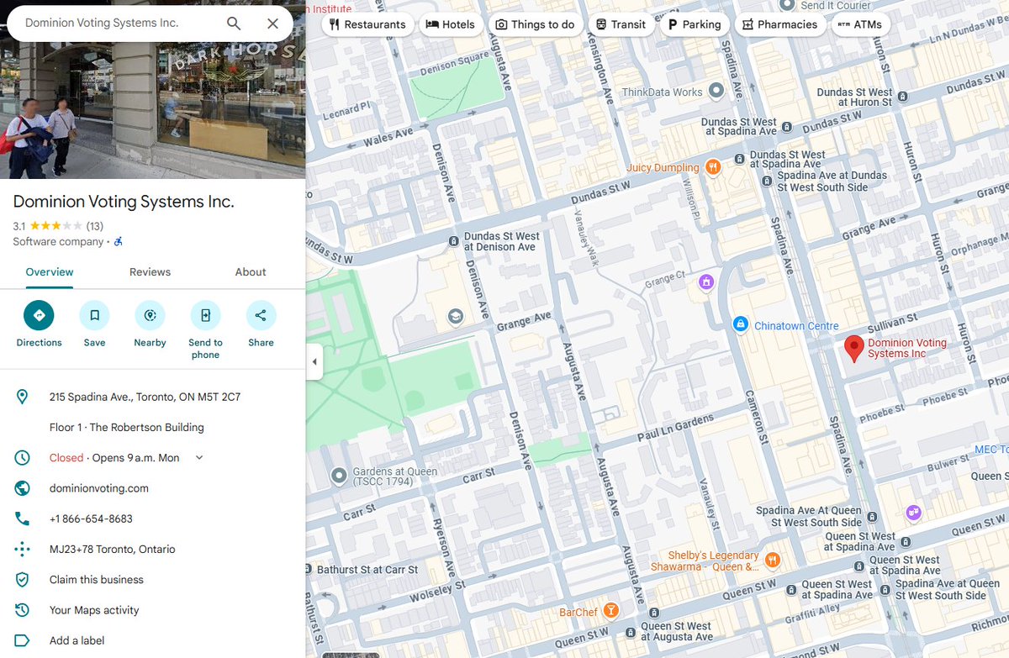Click the MEC Toronto label
This screenshot has width=1009, height=658.
[991, 450]
